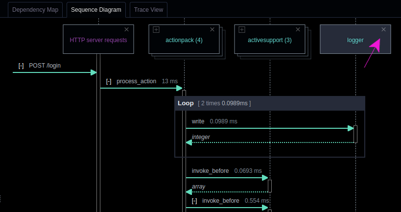Select the Sequence Diagram tab
The height and width of the screenshot is (212, 401).
point(96,10)
